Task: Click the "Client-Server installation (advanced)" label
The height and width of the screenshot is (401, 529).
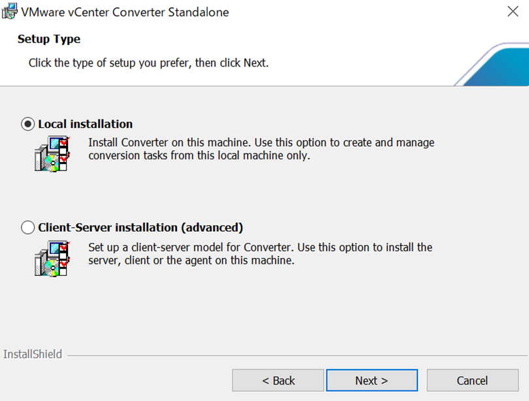Action: [x=140, y=228]
